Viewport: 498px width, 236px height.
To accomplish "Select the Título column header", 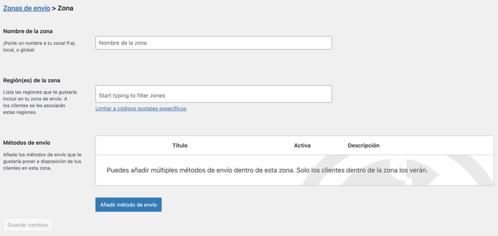I will pos(180,145).
